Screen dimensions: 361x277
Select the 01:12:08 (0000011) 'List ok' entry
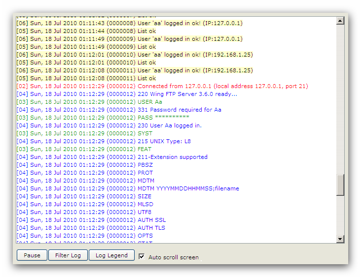[86, 78]
